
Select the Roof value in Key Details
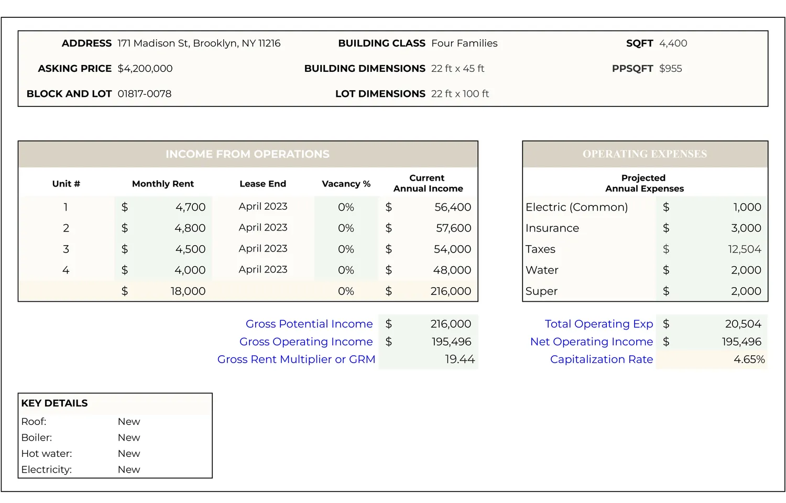[129, 422]
